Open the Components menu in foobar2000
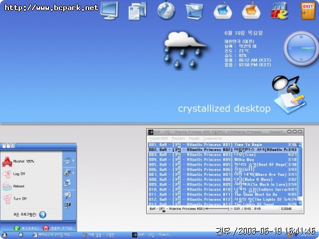The image size is (319, 239). point(212,138)
